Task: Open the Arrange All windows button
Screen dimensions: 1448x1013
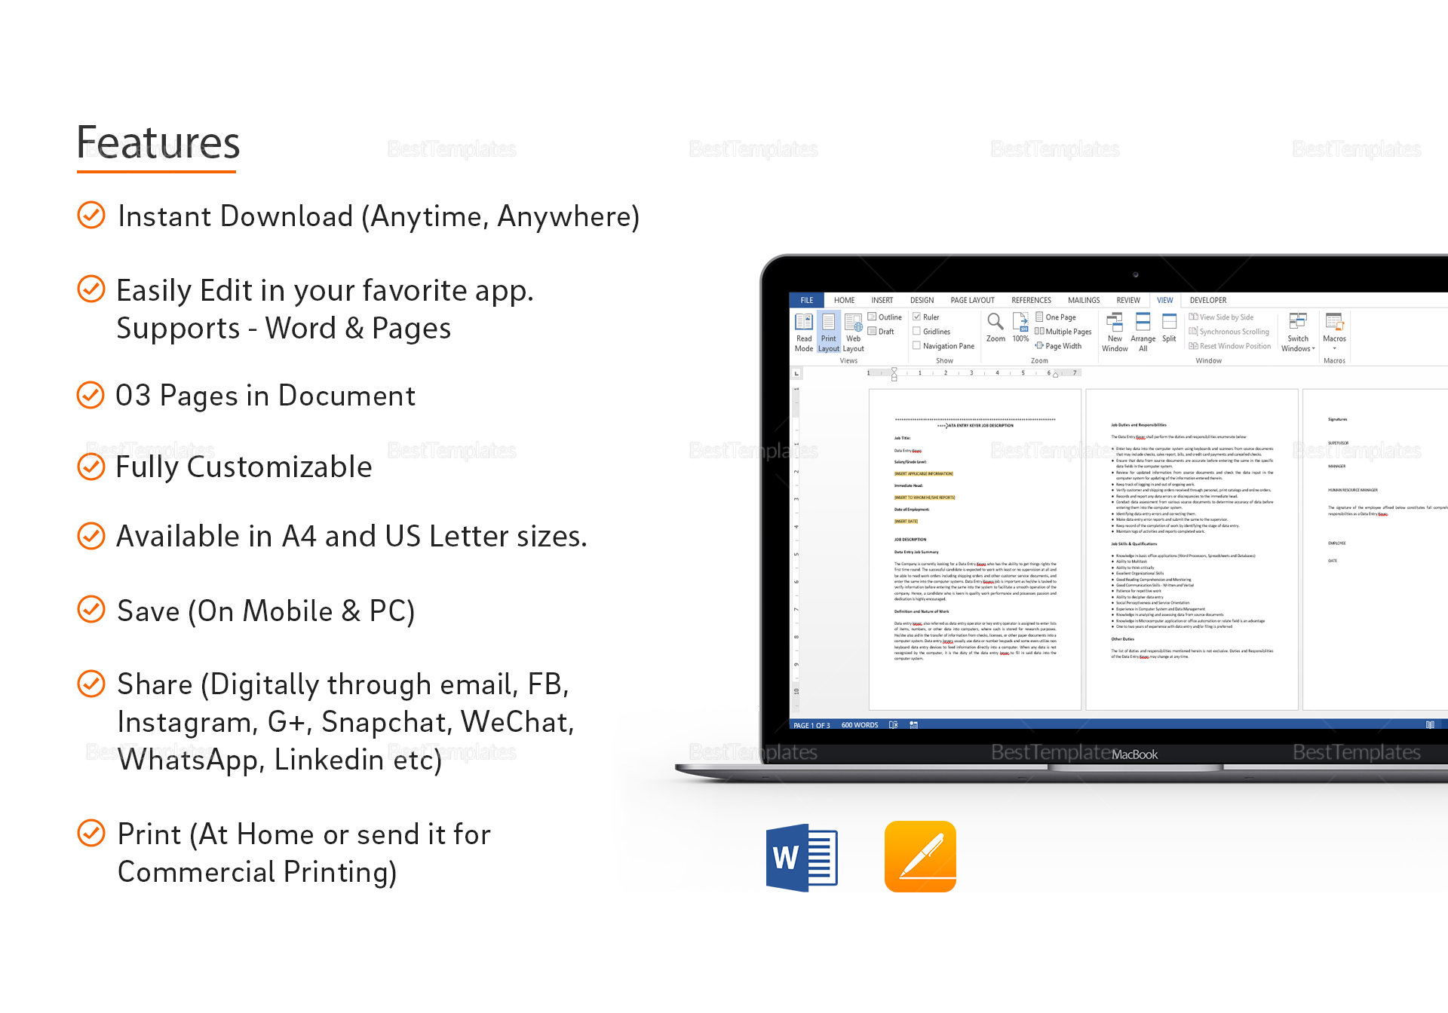Action: point(1139,337)
